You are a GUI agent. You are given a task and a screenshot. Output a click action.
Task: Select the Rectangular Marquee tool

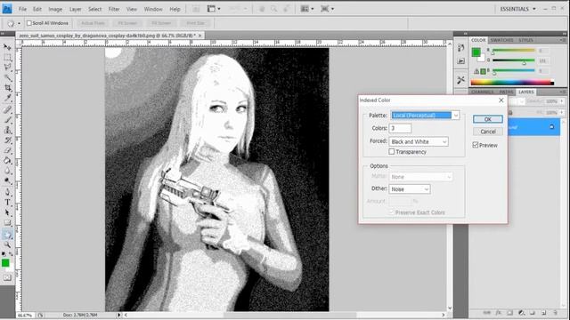pos(7,58)
